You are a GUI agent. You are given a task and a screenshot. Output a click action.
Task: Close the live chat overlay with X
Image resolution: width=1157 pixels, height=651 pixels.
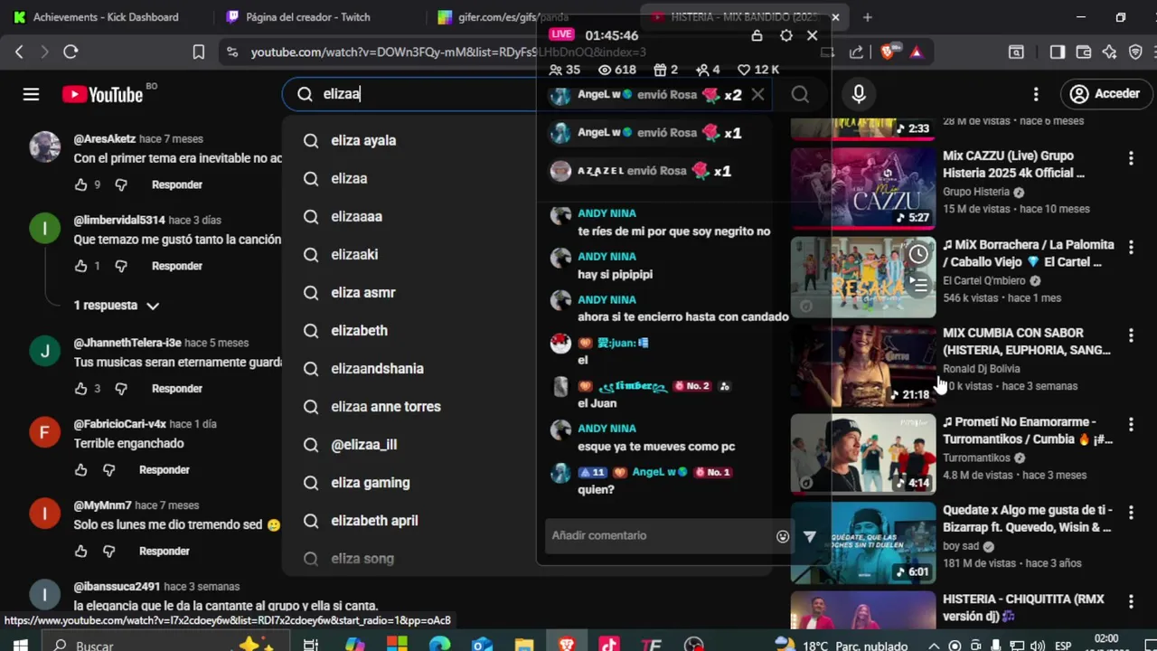(812, 35)
